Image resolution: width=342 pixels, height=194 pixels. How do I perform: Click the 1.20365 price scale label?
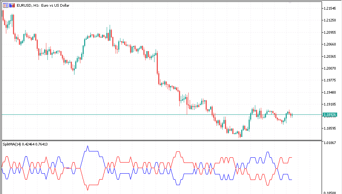329,56
